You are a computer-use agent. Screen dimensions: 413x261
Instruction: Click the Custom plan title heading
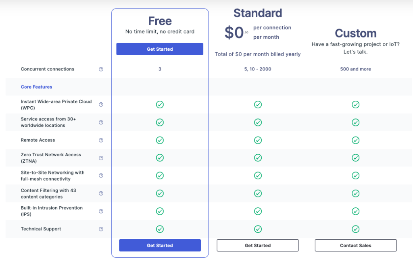point(355,33)
